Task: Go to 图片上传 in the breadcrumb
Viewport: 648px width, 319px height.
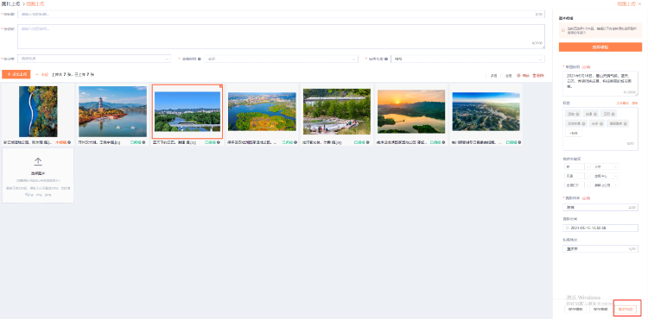Action: click(x=10, y=3)
